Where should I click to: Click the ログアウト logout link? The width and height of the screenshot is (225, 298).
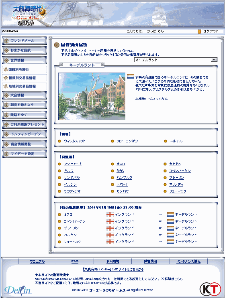point(211,31)
